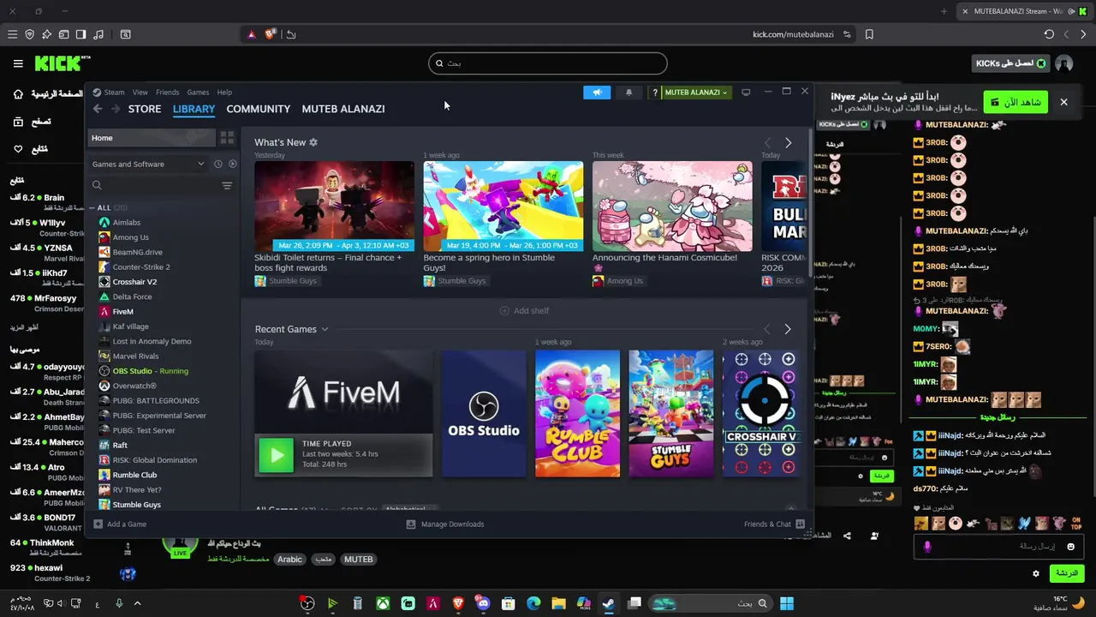The height and width of the screenshot is (617, 1096).
Task: Open Stumble Guys recent game thumbnail
Action: coord(671,413)
